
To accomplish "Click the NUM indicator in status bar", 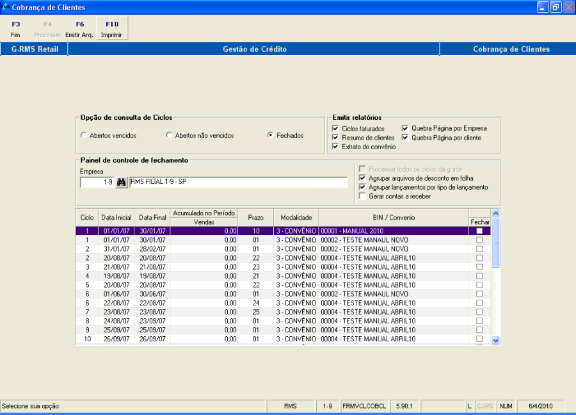I will click(x=506, y=406).
